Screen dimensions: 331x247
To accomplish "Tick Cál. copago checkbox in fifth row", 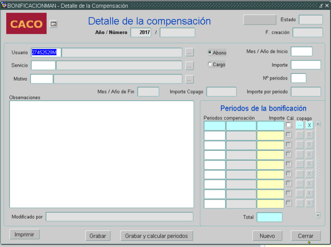I will tap(289, 164).
